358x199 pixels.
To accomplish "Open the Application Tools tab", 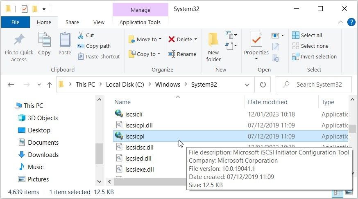I will tap(140, 22).
